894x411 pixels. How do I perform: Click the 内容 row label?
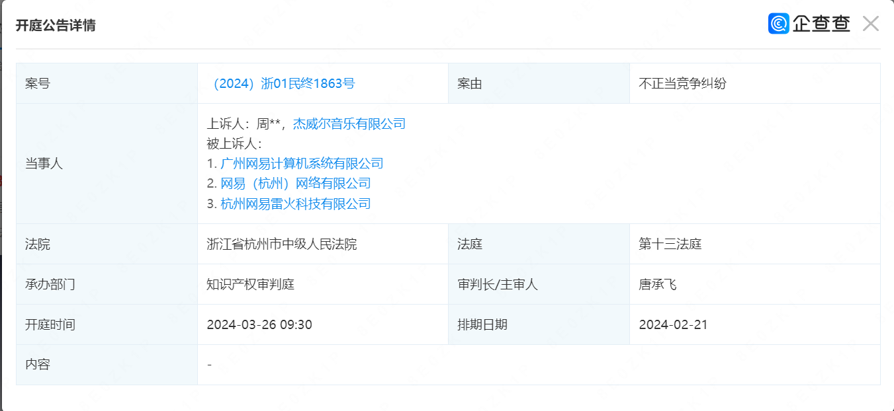(38, 365)
